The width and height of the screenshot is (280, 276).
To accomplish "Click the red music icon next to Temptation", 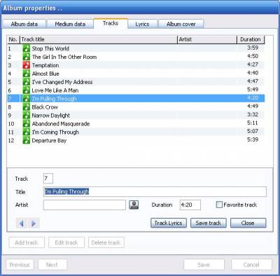I will [x=27, y=65].
